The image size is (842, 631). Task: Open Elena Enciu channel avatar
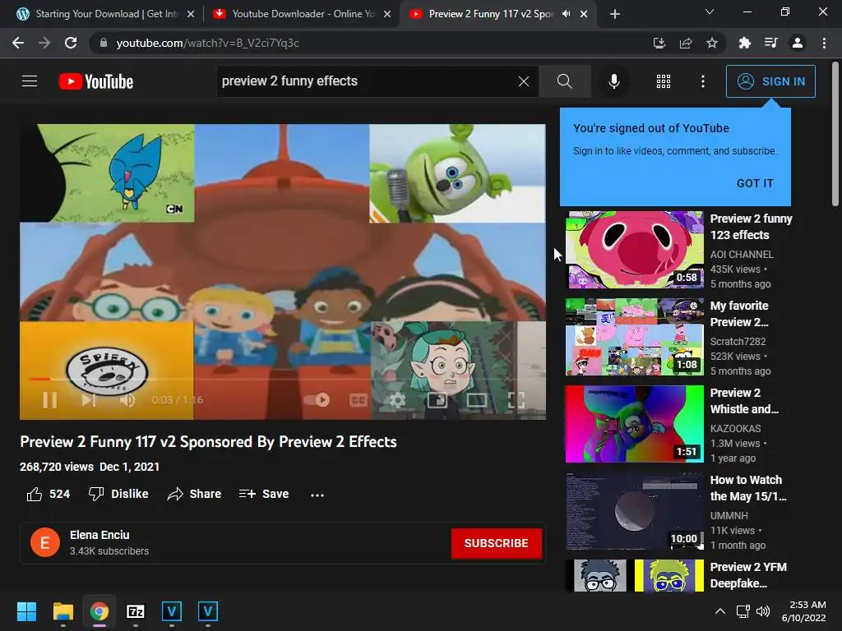(x=45, y=542)
